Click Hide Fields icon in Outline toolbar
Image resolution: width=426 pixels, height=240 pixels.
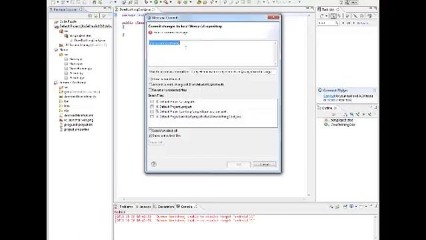click(351, 115)
